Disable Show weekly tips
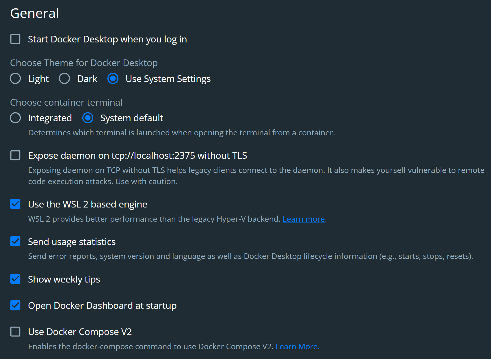Image resolution: width=491 pixels, height=359 pixels. [x=15, y=279]
